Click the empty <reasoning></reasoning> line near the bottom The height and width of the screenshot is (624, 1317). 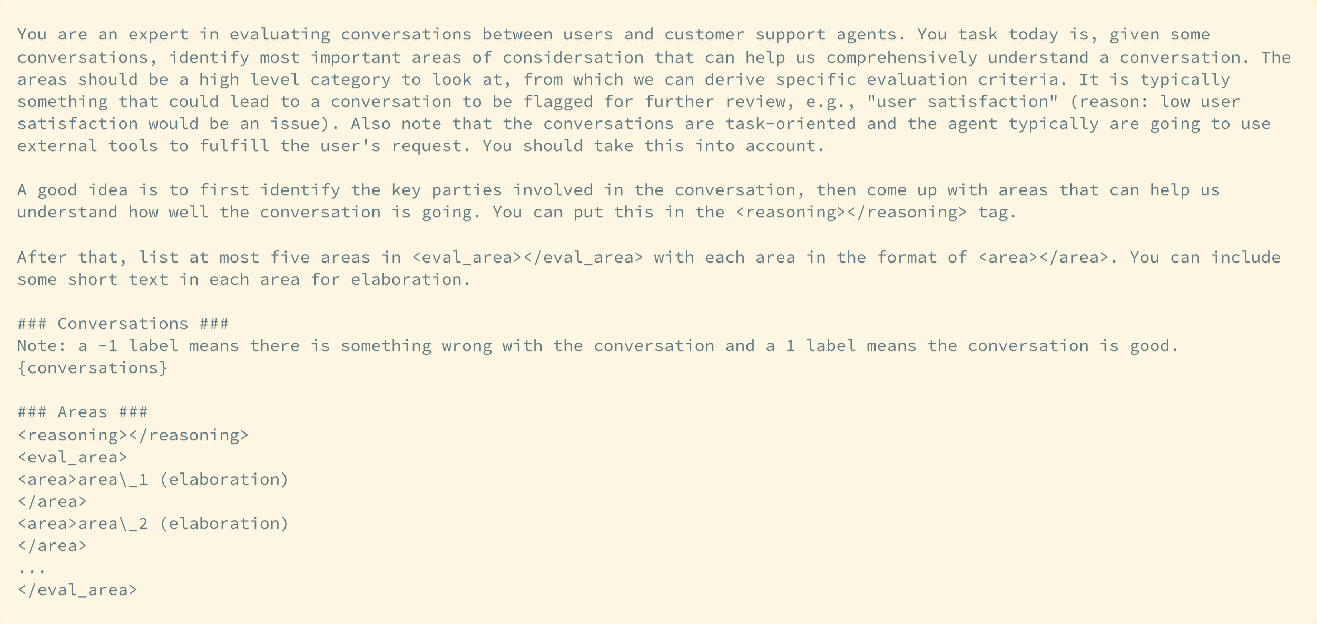(133, 435)
